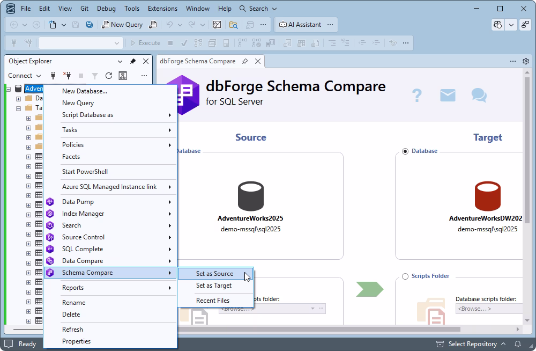Click the Undo toolbar icon
Viewport: 536px width, 351px height.
(x=169, y=25)
